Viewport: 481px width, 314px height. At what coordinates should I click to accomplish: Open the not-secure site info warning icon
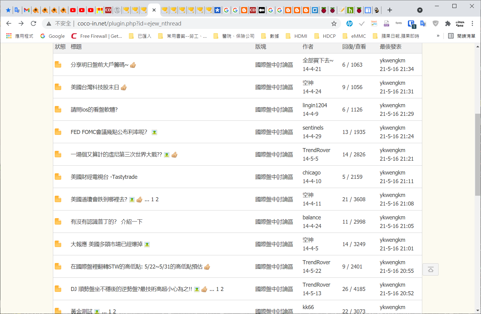pyautogui.click(x=49, y=24)
